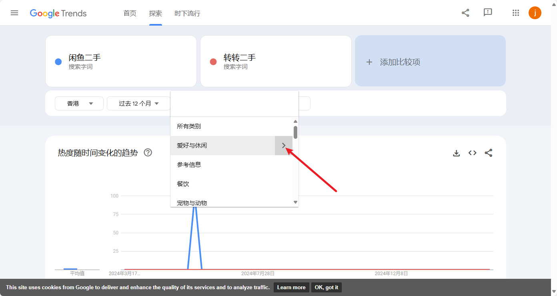Share the interest-over-time chart
557x296 pixels.
click(489, 153)
